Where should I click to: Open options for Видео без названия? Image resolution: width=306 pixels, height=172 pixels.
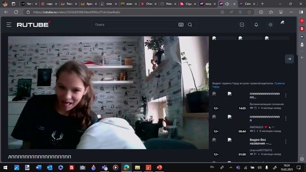click(286, 141)
